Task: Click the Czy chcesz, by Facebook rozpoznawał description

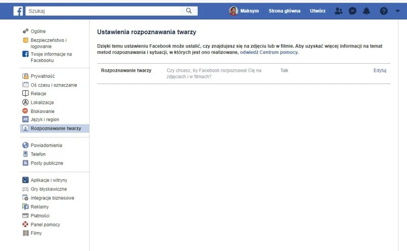Action: [x=214, y=73]
